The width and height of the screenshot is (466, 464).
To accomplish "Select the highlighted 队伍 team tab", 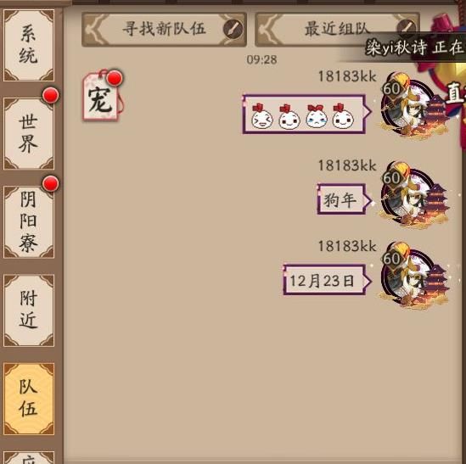I will click(x=29, y=399).
